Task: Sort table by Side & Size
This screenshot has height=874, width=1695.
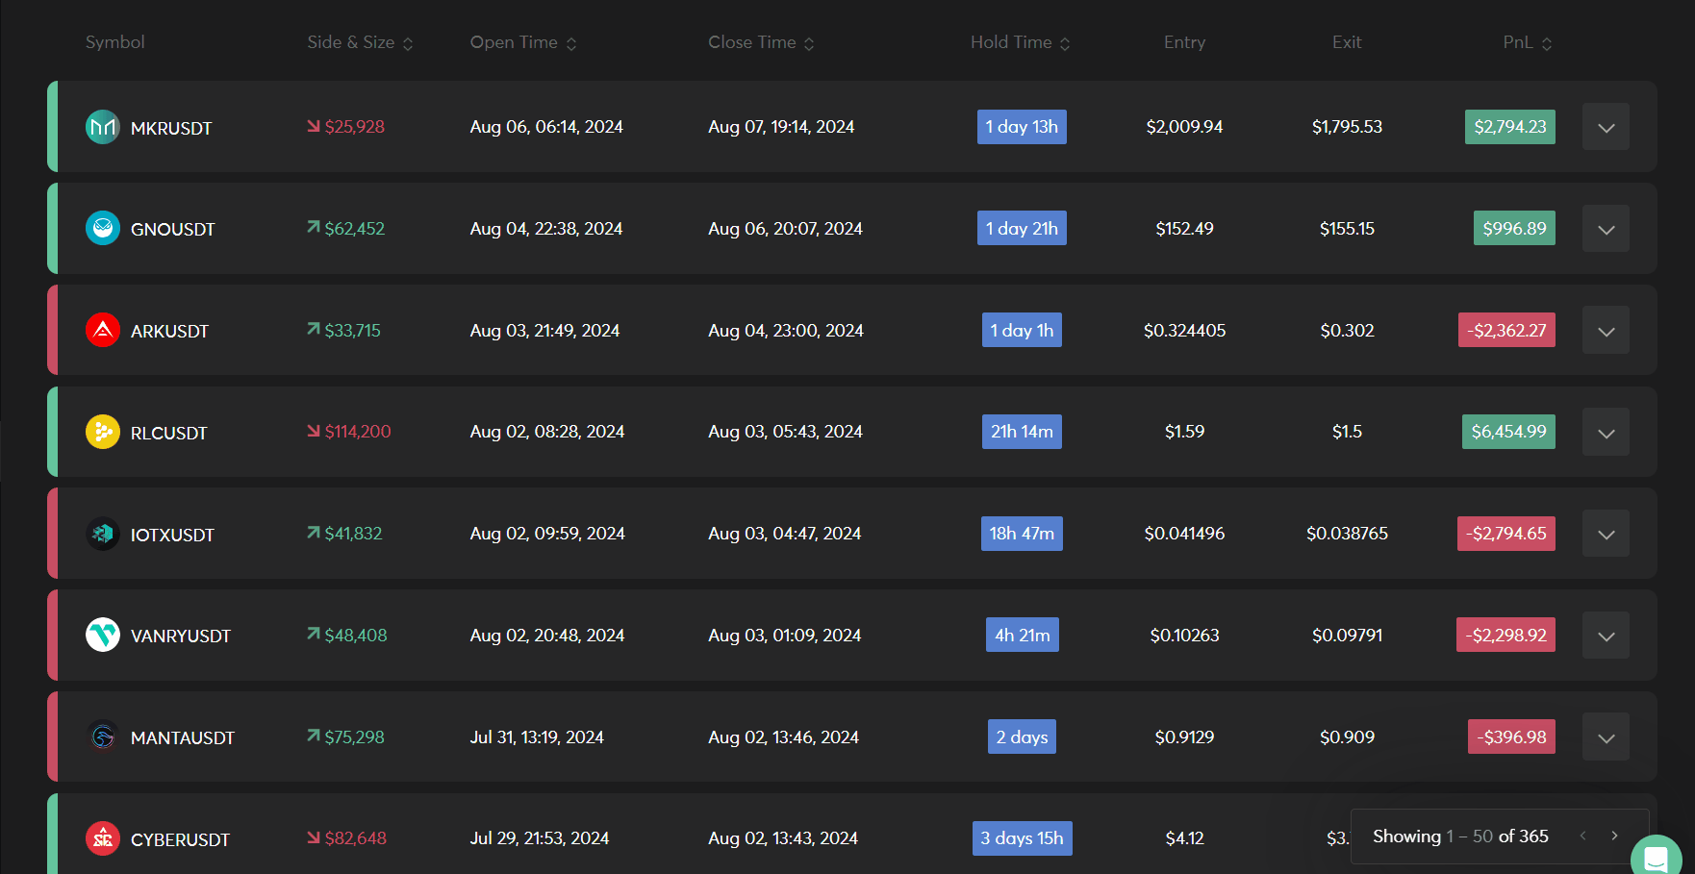Action: coord(360,43)
